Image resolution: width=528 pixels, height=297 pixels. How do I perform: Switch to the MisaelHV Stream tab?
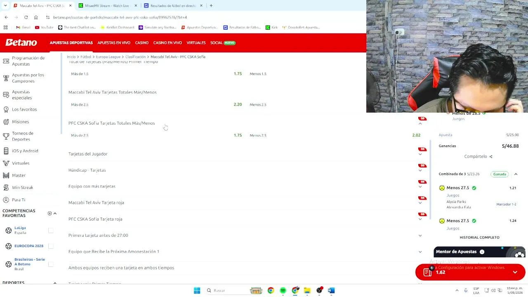click(107, 6)
